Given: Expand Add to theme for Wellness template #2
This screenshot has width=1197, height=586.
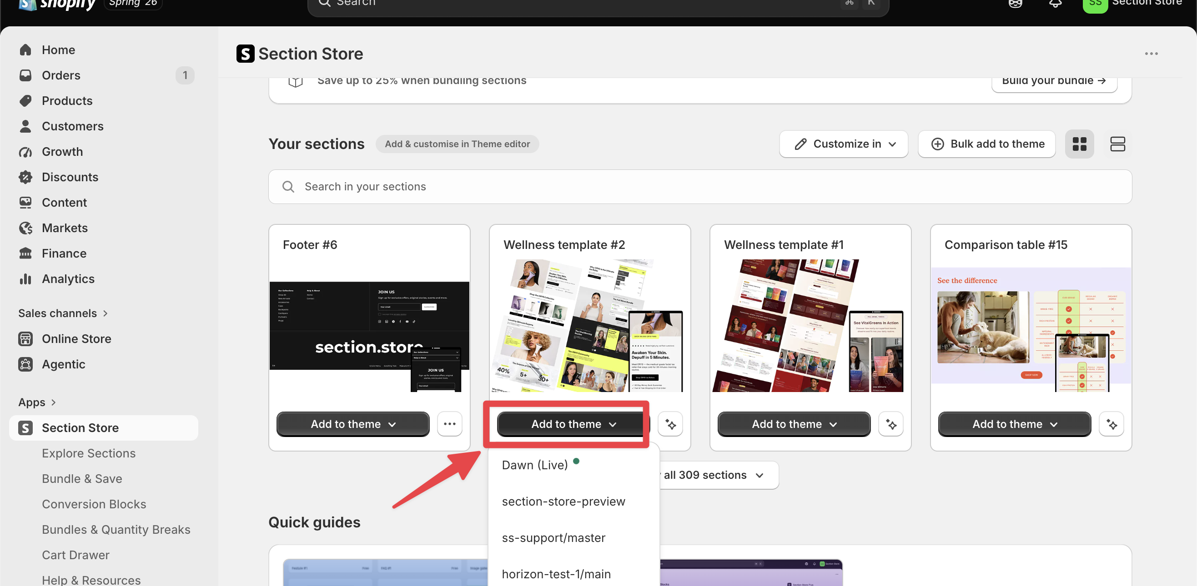Looking at the screenshot, I should [573, 424].
